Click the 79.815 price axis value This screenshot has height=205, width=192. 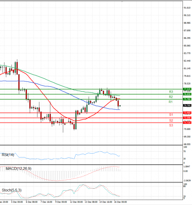[187, 76]
